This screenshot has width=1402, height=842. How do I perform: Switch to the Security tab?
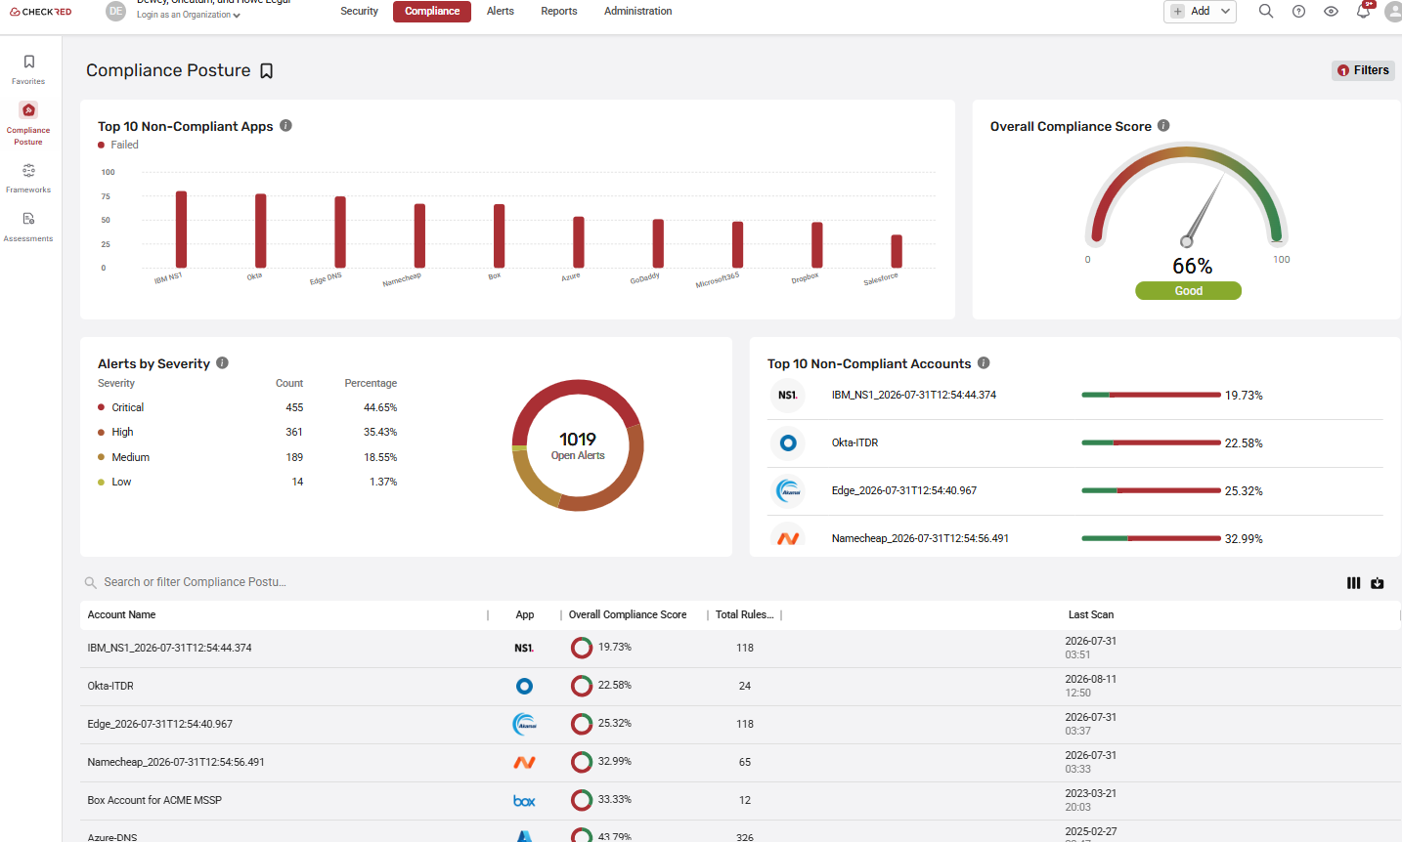point(359,12)
